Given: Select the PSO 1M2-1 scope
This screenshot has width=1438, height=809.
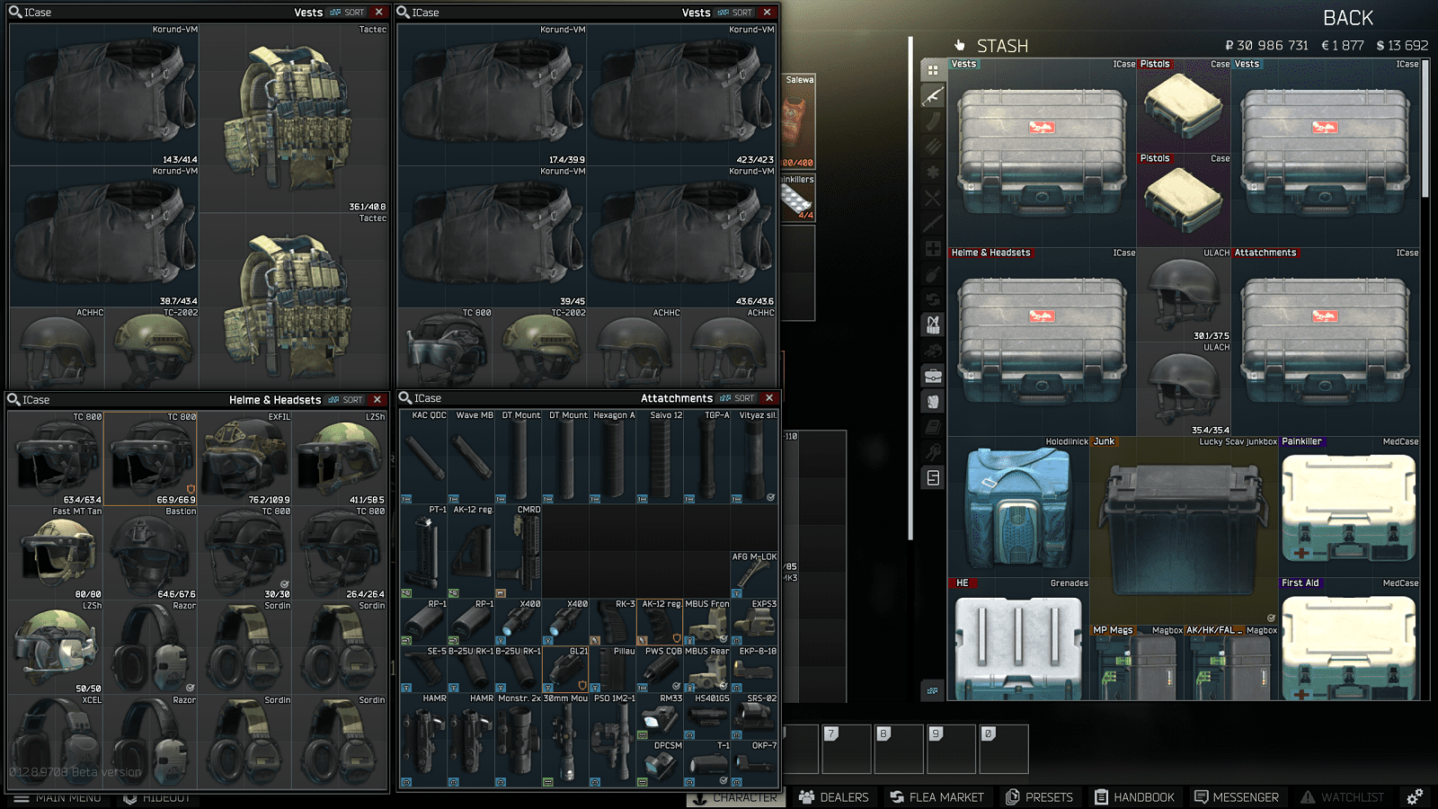Looking at the screenshot, I should tap(613, 741).
